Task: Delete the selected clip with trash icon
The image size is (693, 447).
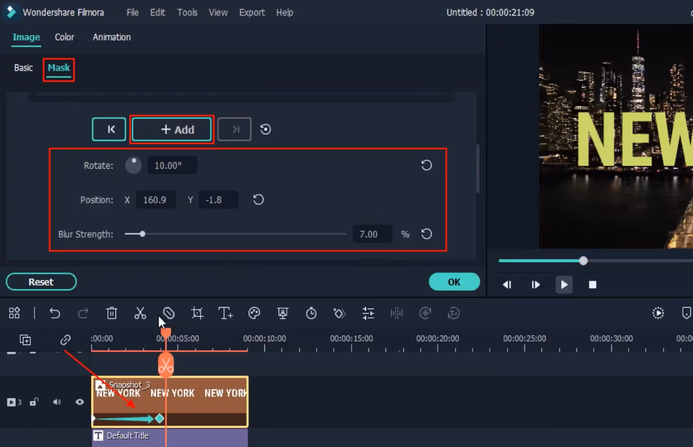Action: click(x=112, y=313)
